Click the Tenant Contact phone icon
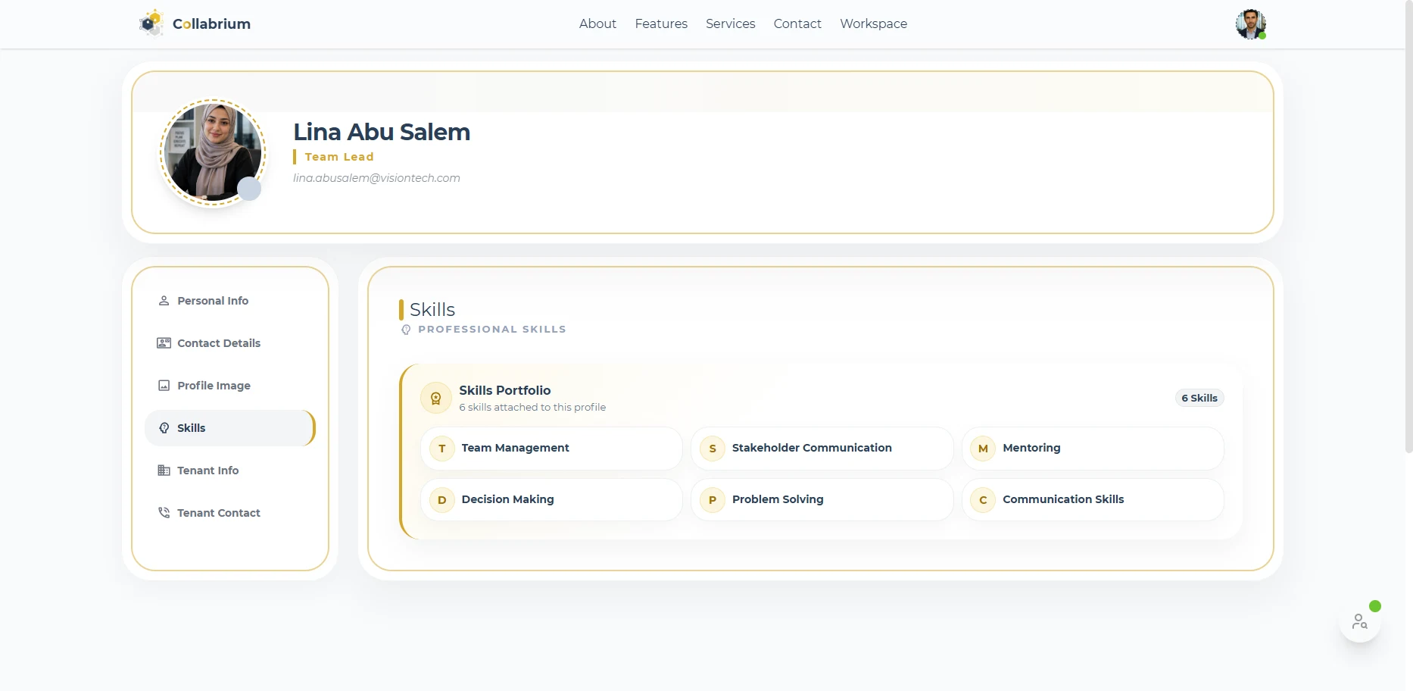 164,513
